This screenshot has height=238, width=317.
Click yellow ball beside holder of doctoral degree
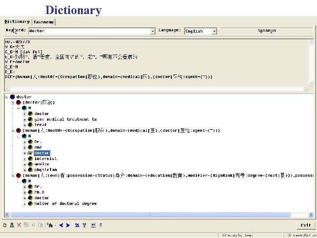tap(30, 203)
